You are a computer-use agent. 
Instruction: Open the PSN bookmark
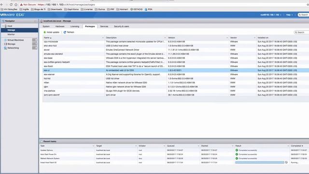(x=148, y=9)
